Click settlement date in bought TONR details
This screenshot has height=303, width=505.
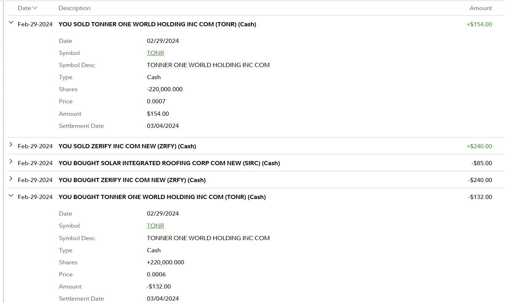(163, 299)
